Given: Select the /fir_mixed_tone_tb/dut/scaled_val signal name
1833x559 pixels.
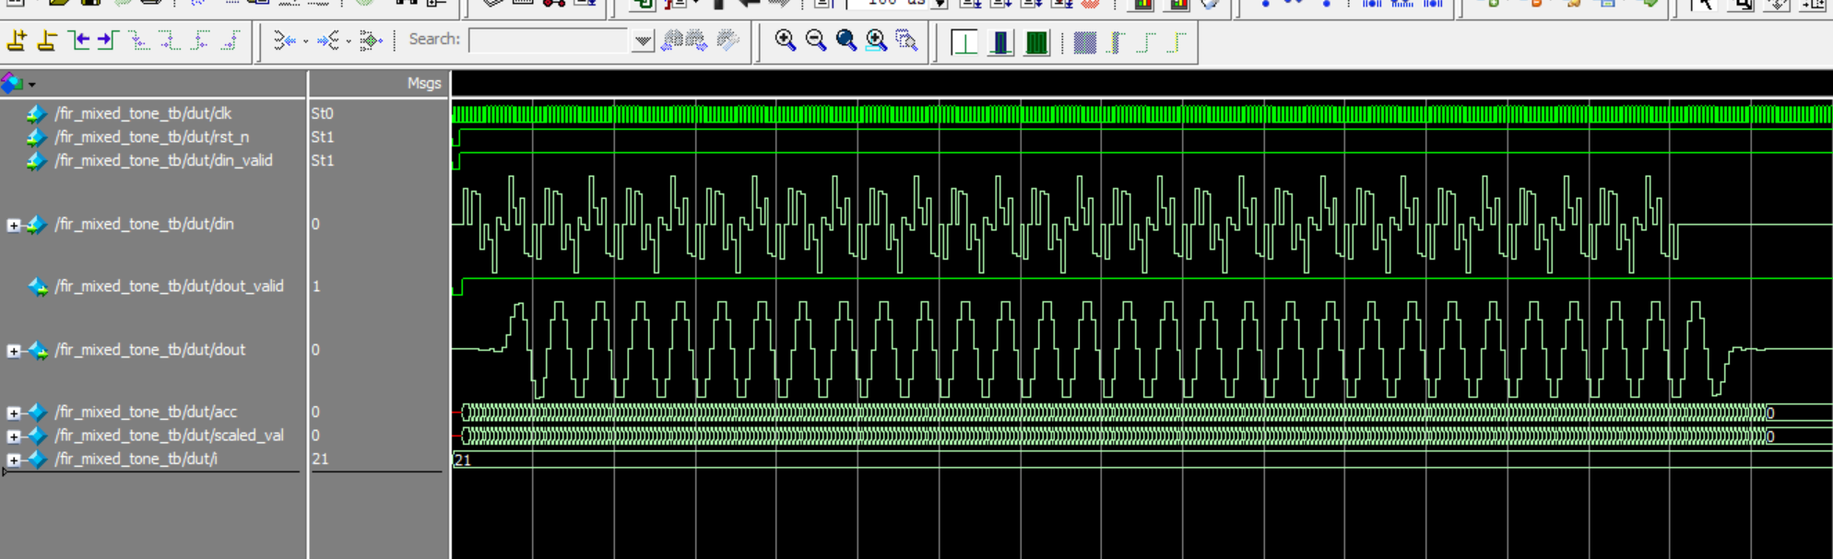Looking at the screenshot, I should click(169, 435).
